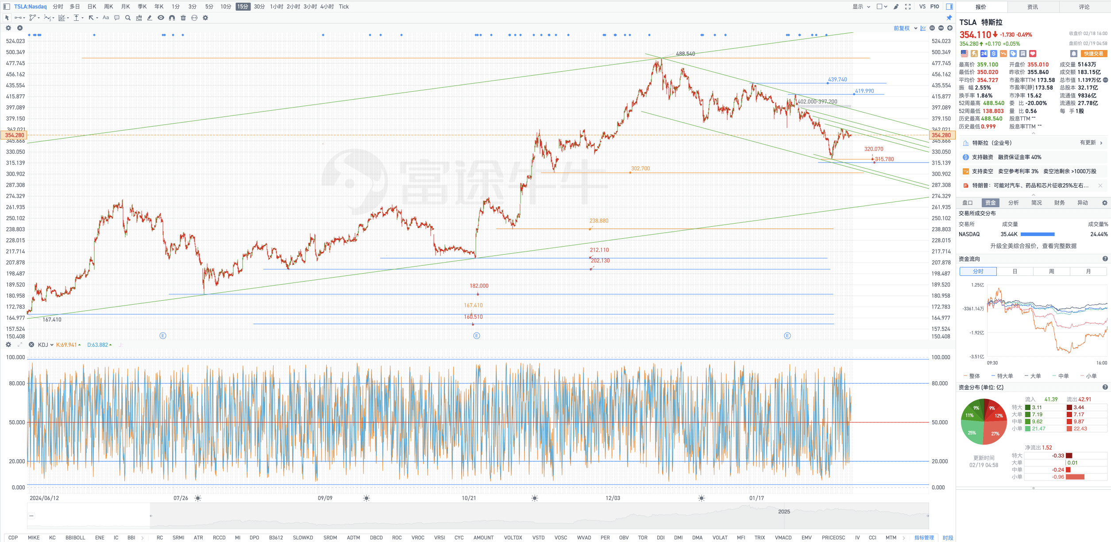Viewport: 1111px width, 542px height.
Task: Click the blue dollar sign icon
Action: [x=994, y=54]
